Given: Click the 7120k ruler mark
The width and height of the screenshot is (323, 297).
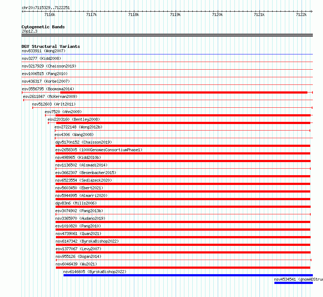Looking at the screenshot, I should coord(217,15).
